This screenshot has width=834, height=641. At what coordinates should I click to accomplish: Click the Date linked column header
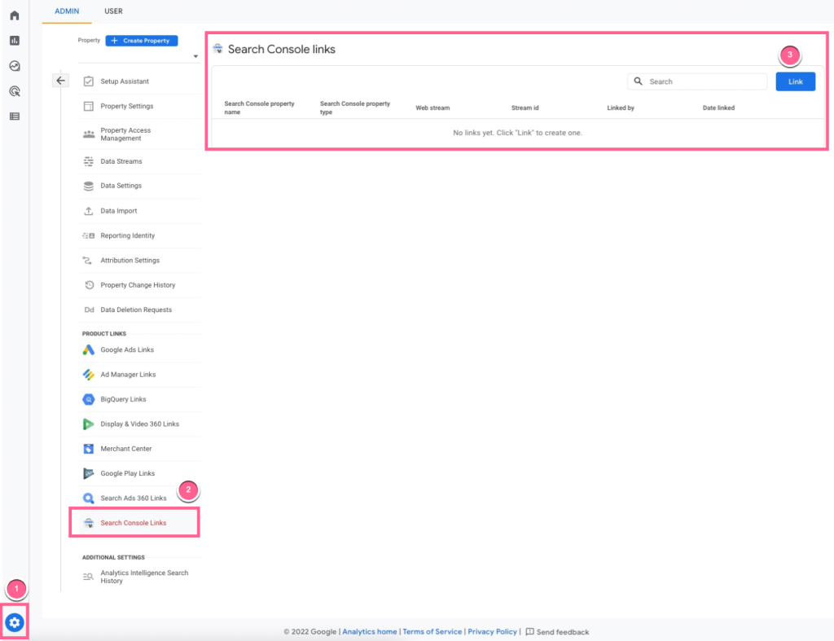pos(718,108)
